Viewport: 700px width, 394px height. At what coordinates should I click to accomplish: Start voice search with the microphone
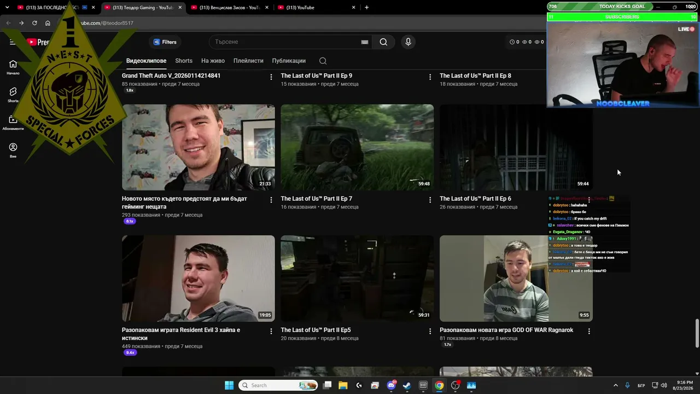pyautogui.click(x=408, y=42)
